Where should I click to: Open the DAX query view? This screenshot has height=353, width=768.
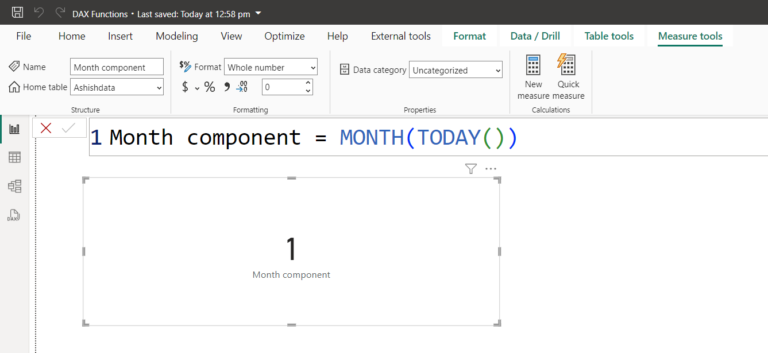click(14, 215)
